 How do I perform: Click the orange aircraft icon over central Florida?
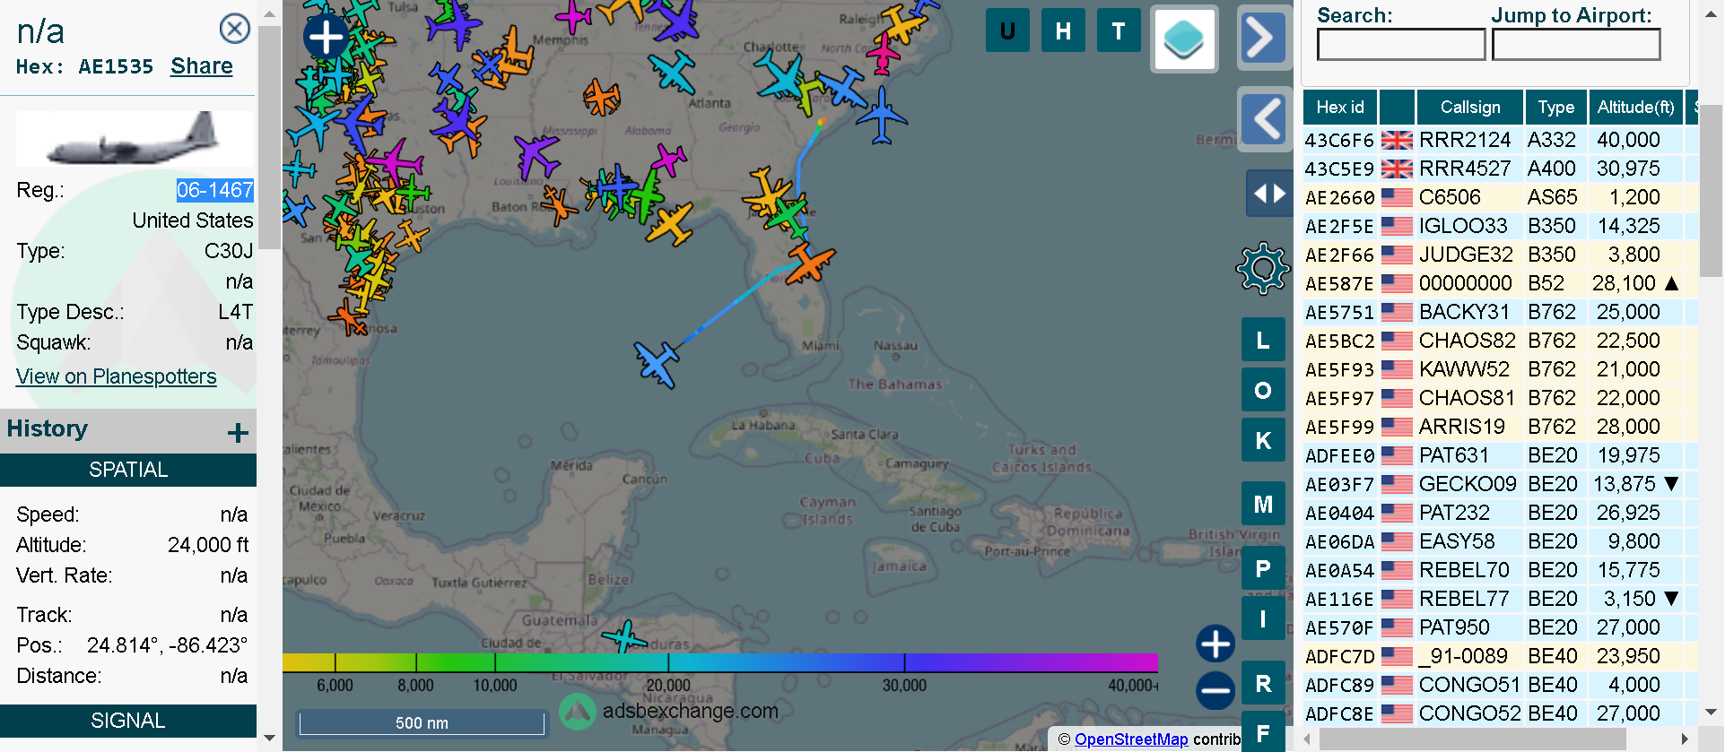click(810, 264)
